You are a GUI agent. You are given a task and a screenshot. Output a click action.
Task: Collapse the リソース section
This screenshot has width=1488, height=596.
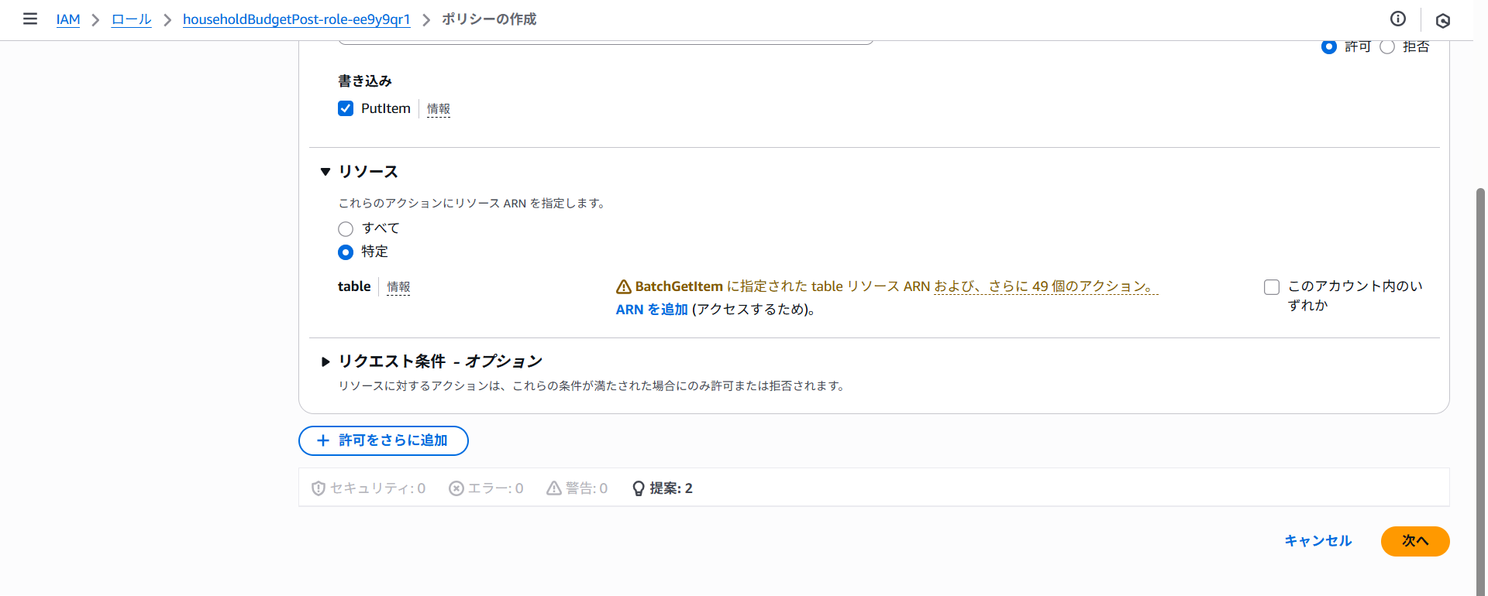pyautogui.click(x=325, y=172)
